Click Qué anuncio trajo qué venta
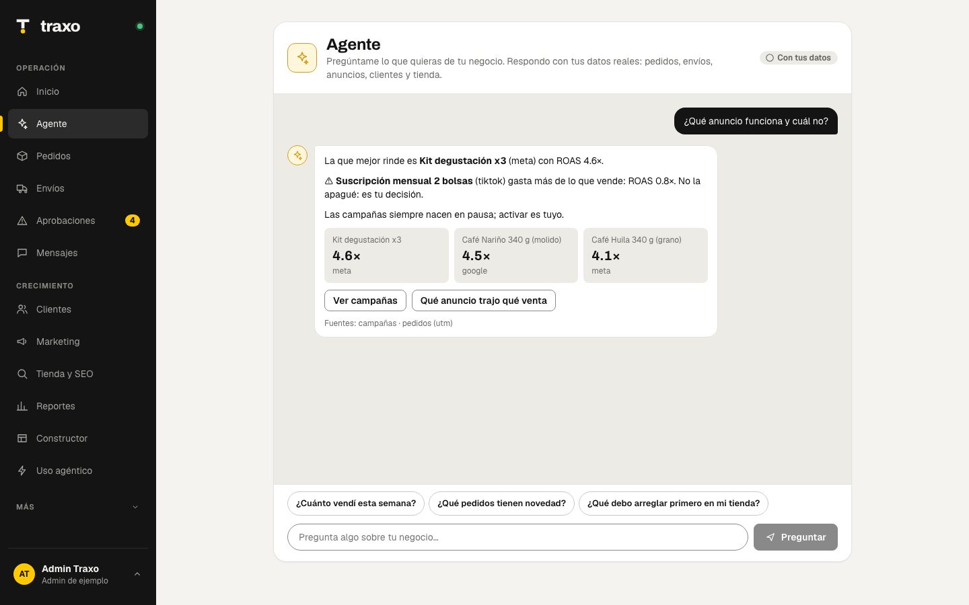This screenshot has width=969, height=605. click(x=484, y=300)
